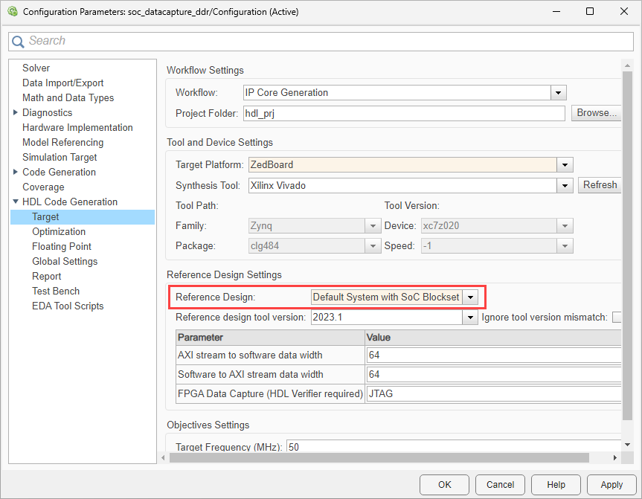Select the Solver category
The height and width of the screenshot is (499, 642).
pyautogui.click(x=36, y=68)
